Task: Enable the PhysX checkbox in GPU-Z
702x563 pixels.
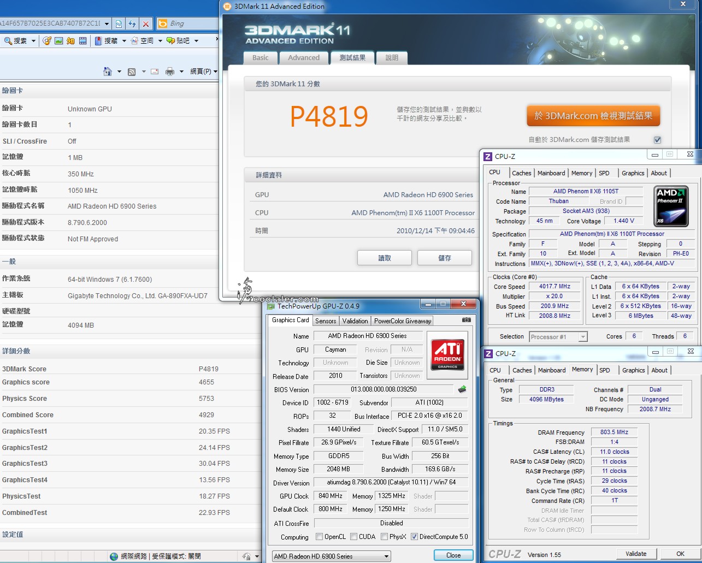Action: click(x=385, y=537)
